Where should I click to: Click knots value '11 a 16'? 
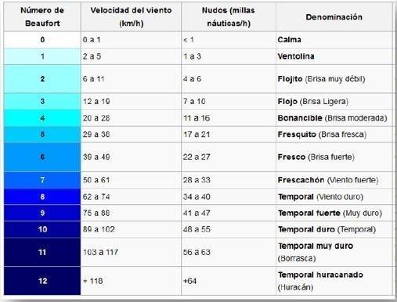(197, 118)
